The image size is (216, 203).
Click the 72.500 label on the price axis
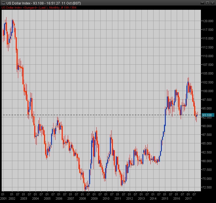click(x=207, y=187)
